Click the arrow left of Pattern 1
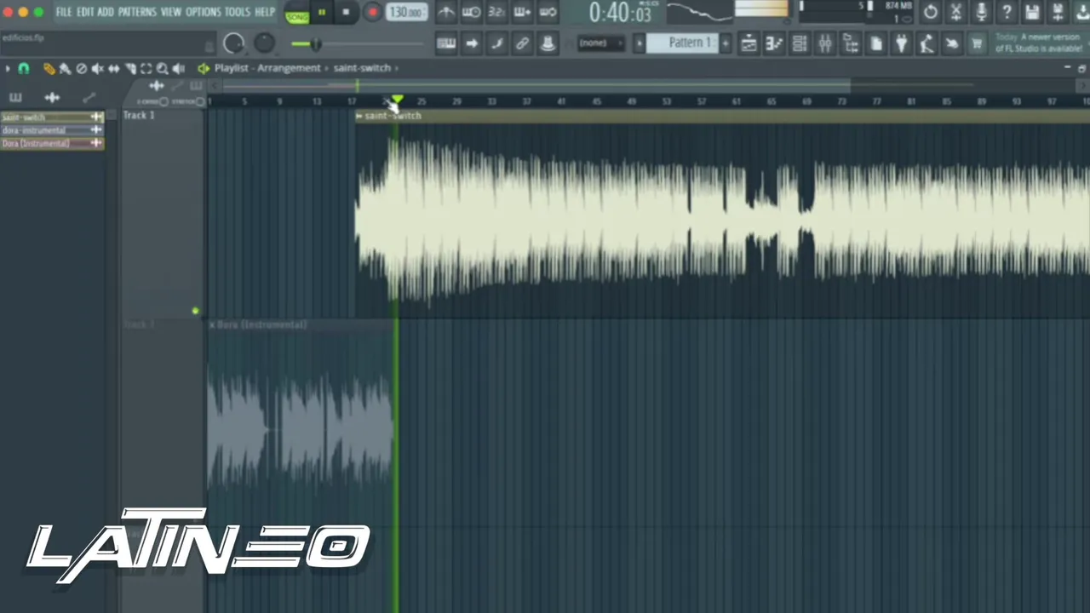 click(640, 43)
